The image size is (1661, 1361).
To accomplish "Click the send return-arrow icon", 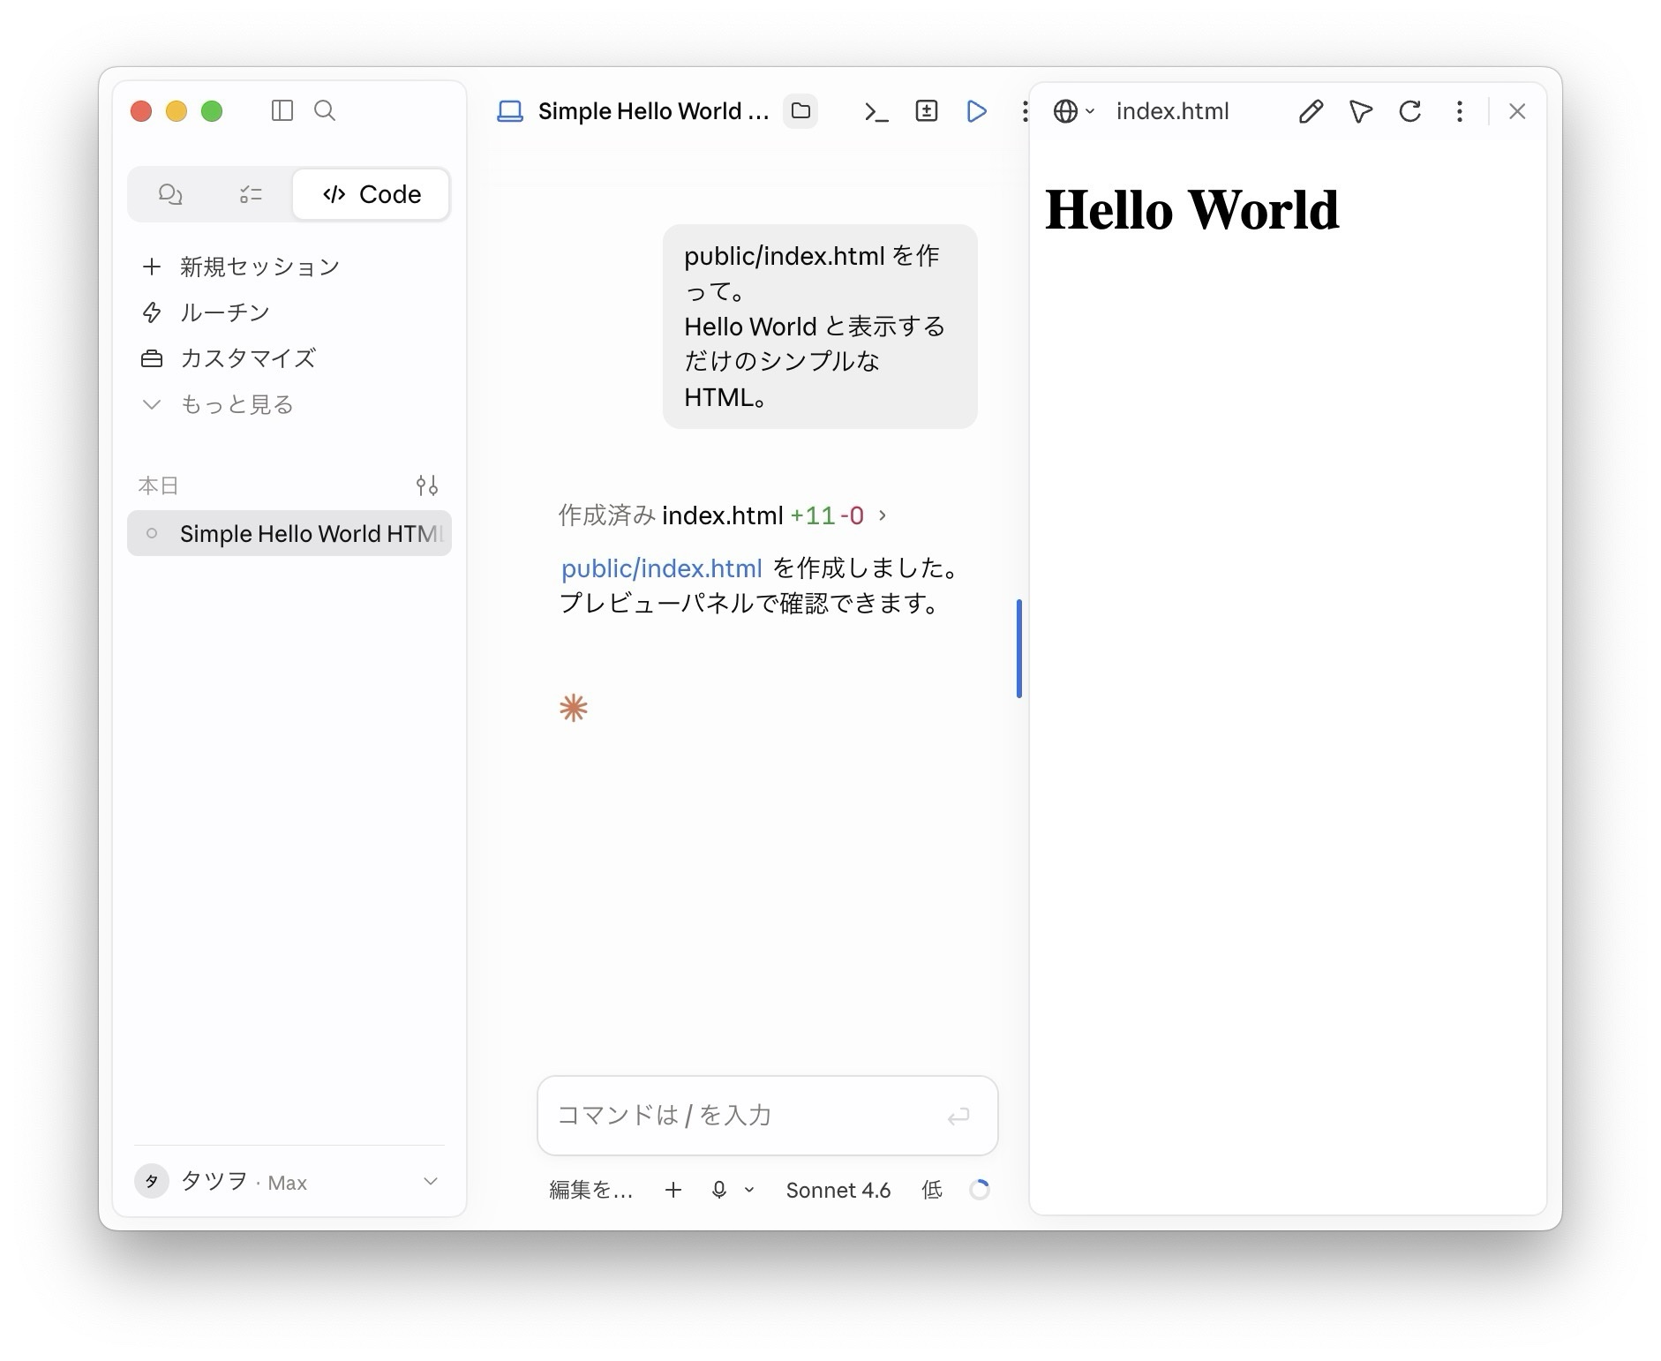I will point(958,1117).
